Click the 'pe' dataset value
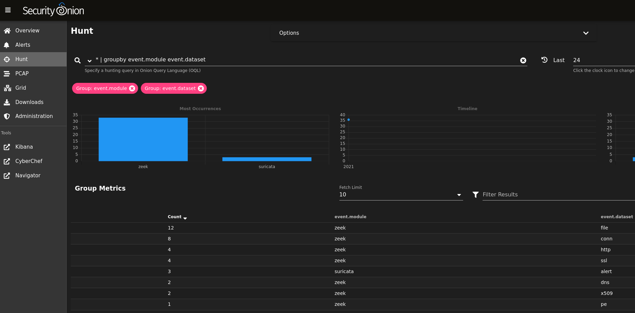 point(604,304)
